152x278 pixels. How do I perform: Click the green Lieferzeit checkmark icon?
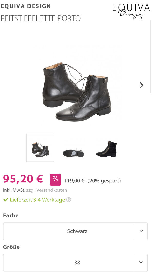[6, 200]
